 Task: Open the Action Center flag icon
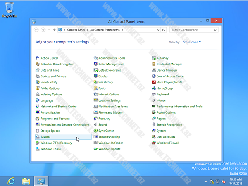(x=38, y=58)
